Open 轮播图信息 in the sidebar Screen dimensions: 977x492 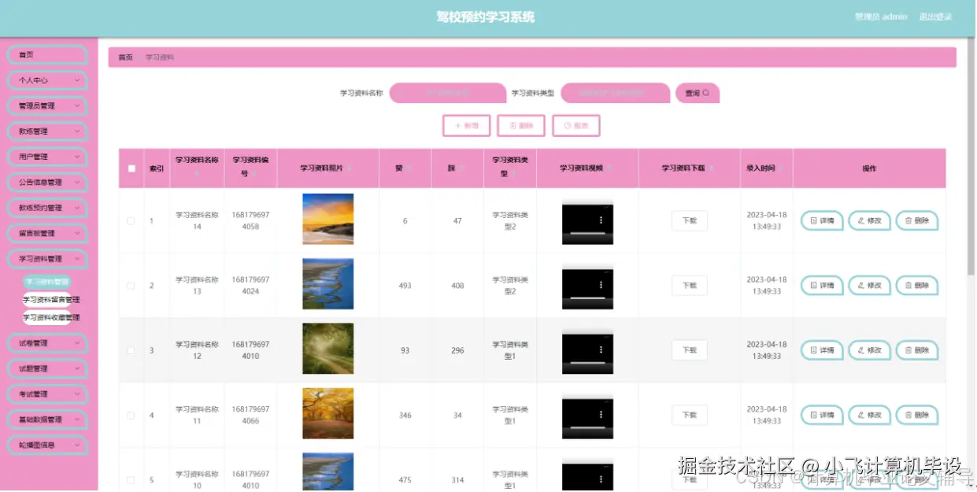[47, 446]
